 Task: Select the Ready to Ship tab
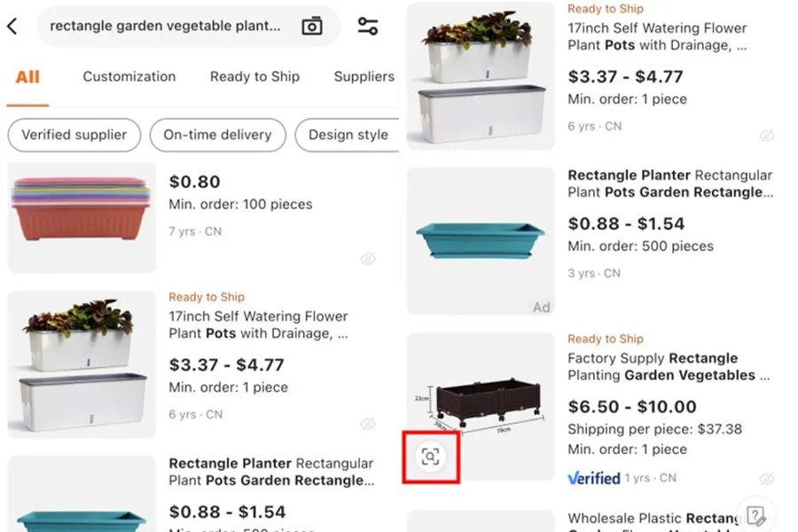(x=254, y=77)
